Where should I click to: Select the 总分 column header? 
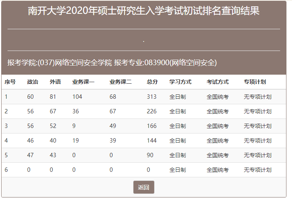pyautogui.click(x=152, y=82)
